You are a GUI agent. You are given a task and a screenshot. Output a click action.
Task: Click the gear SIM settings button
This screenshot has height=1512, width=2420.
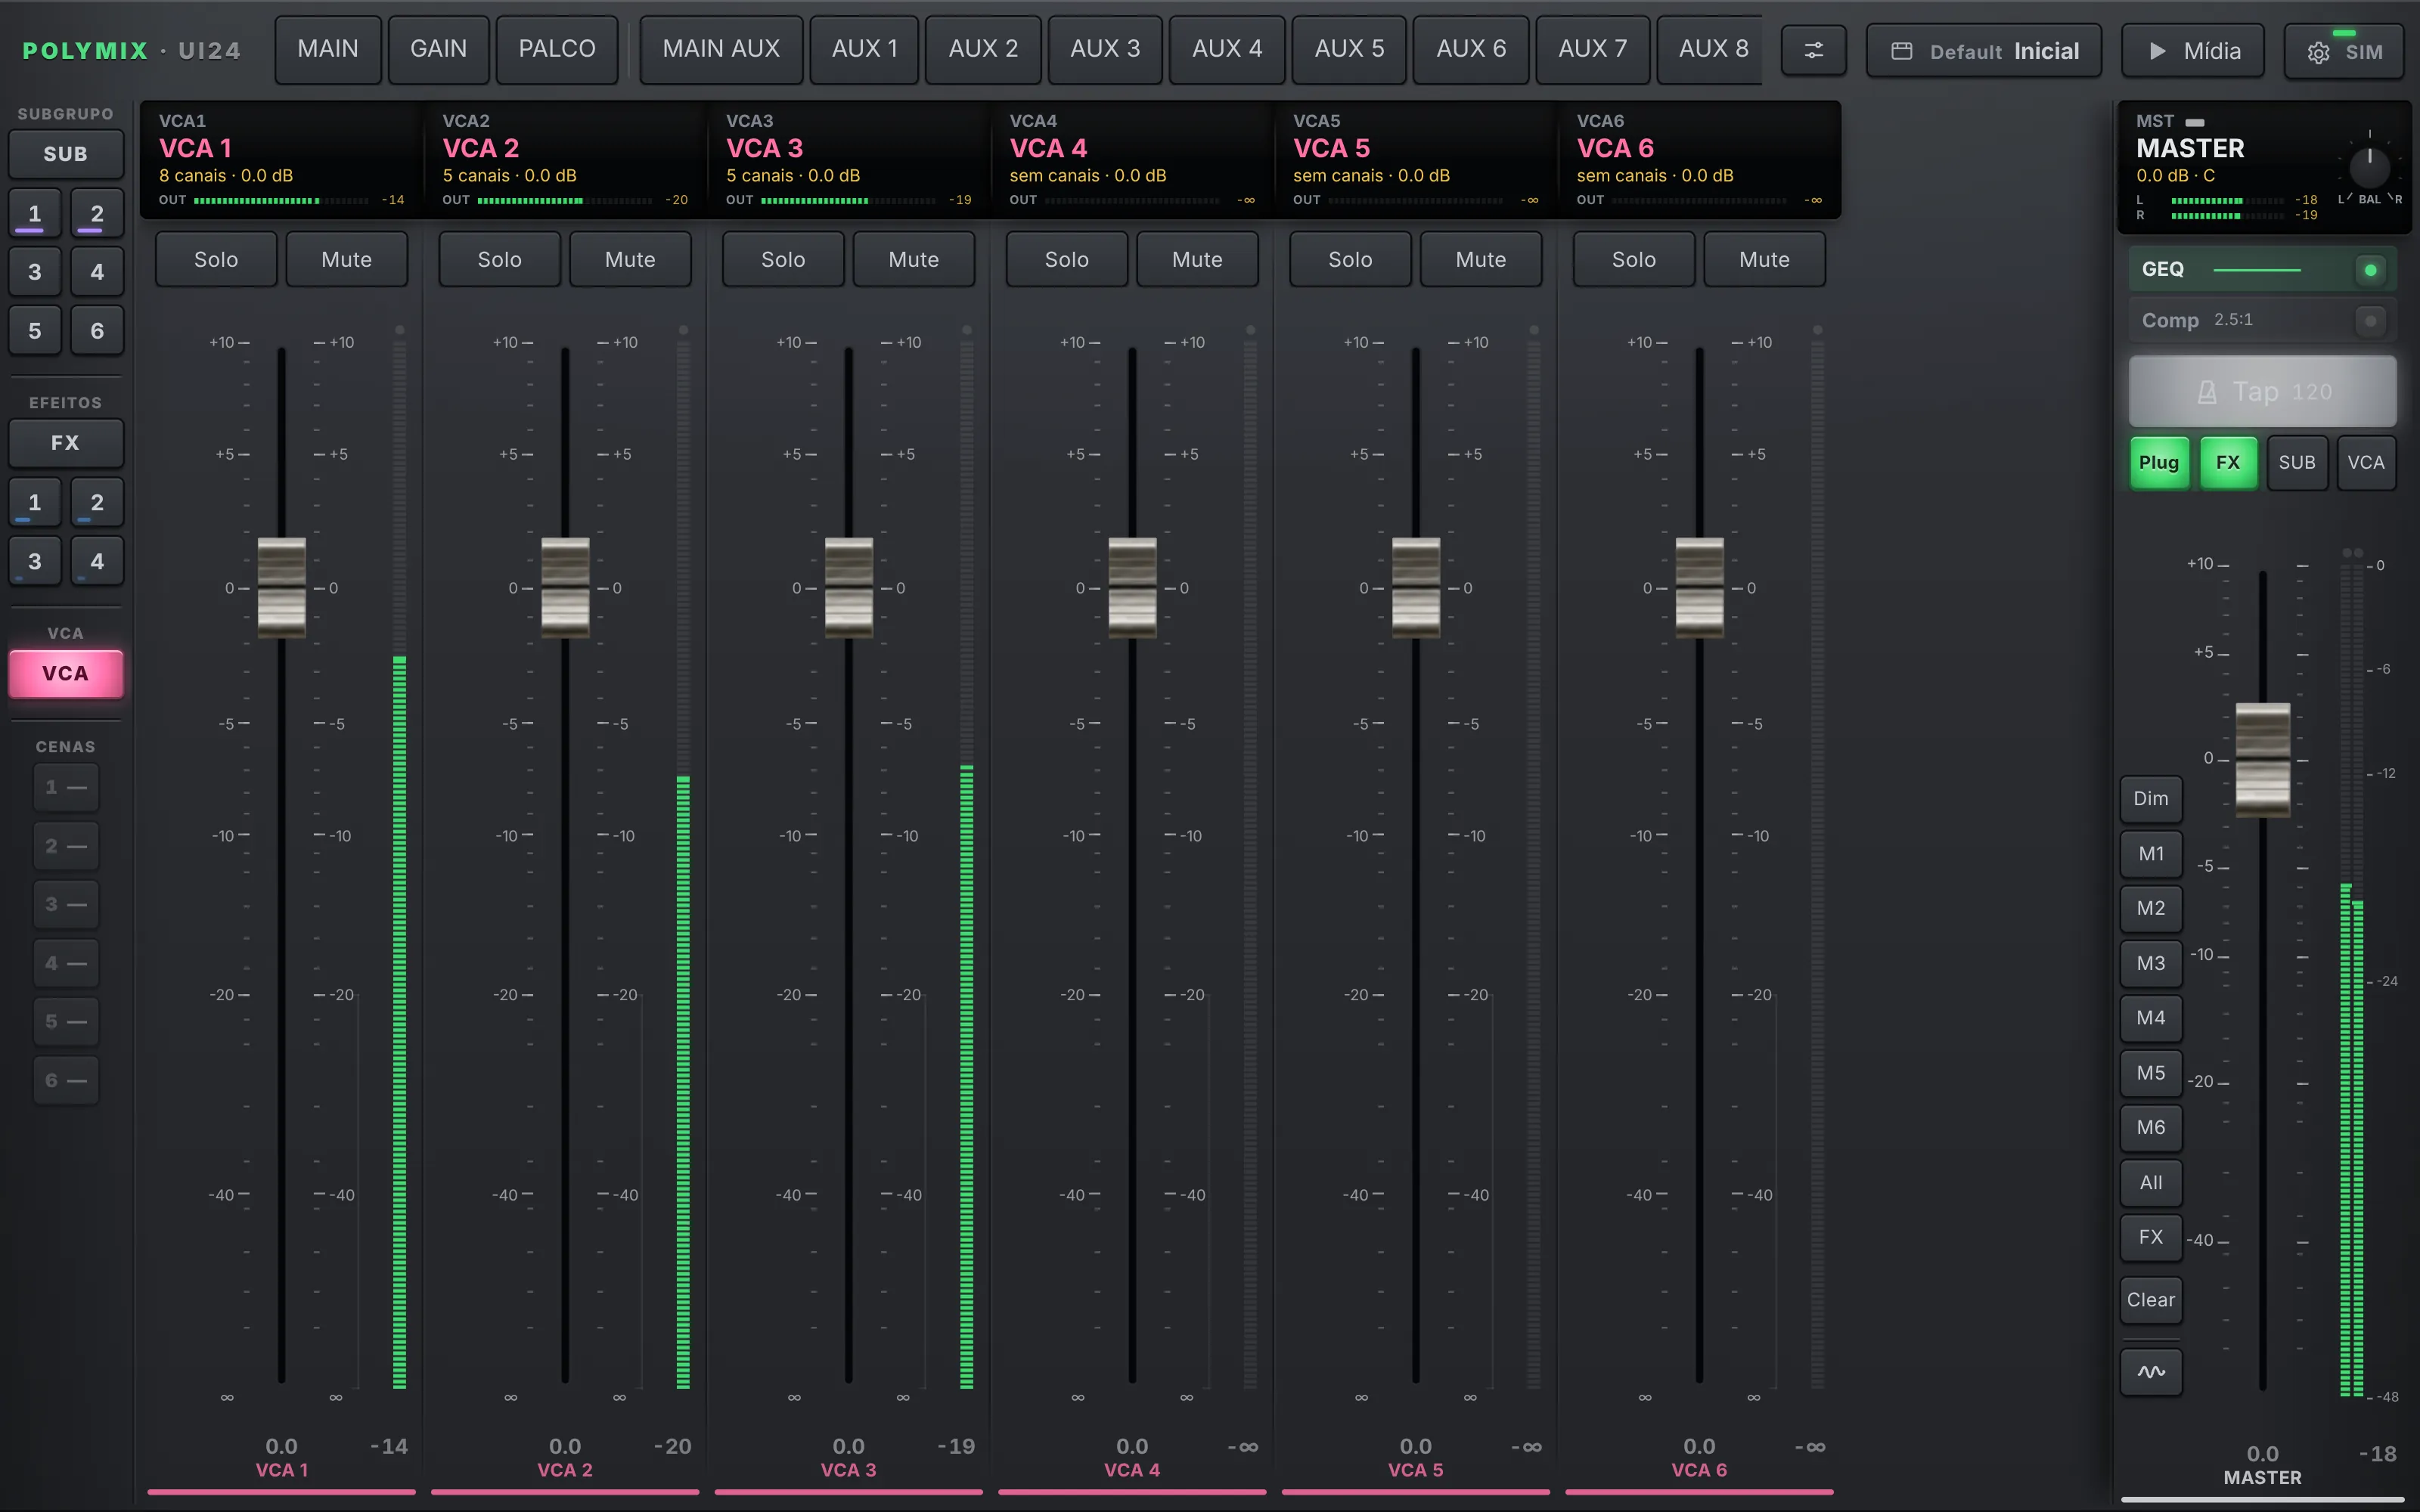tap(2344, 51)
